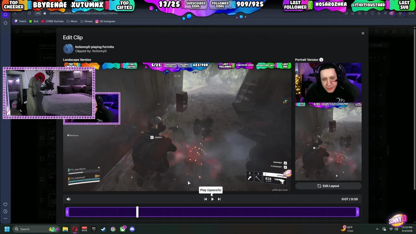Play the clip with the play button

point(212,199)
